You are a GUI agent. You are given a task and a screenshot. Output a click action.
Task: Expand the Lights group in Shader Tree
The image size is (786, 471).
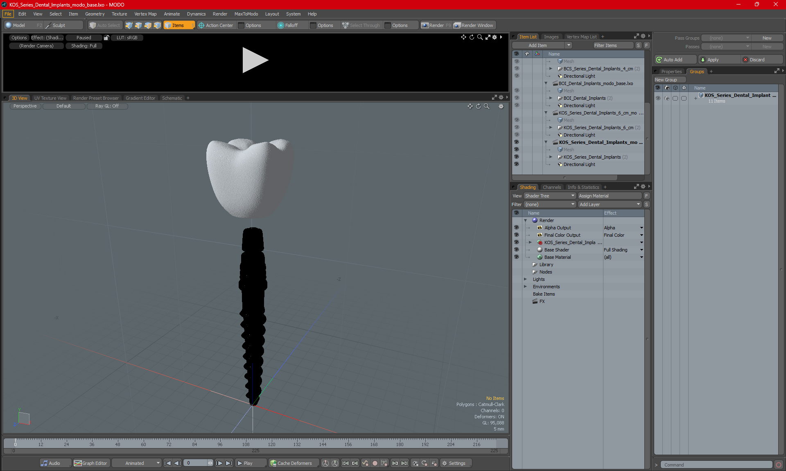tap(525, 279)
